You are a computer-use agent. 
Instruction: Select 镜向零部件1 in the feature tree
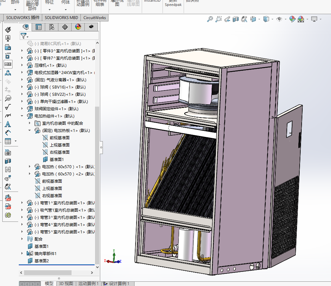point(45,253)
